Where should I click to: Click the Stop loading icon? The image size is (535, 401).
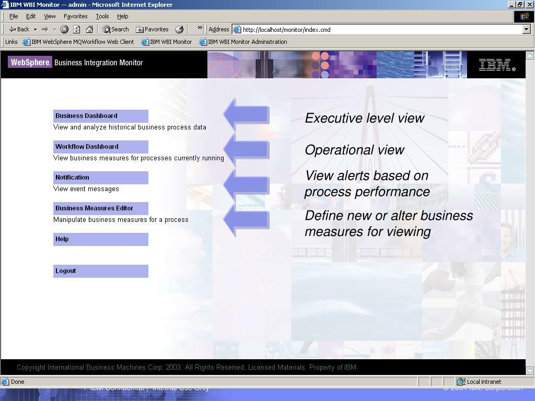click(x=64, y=29)
